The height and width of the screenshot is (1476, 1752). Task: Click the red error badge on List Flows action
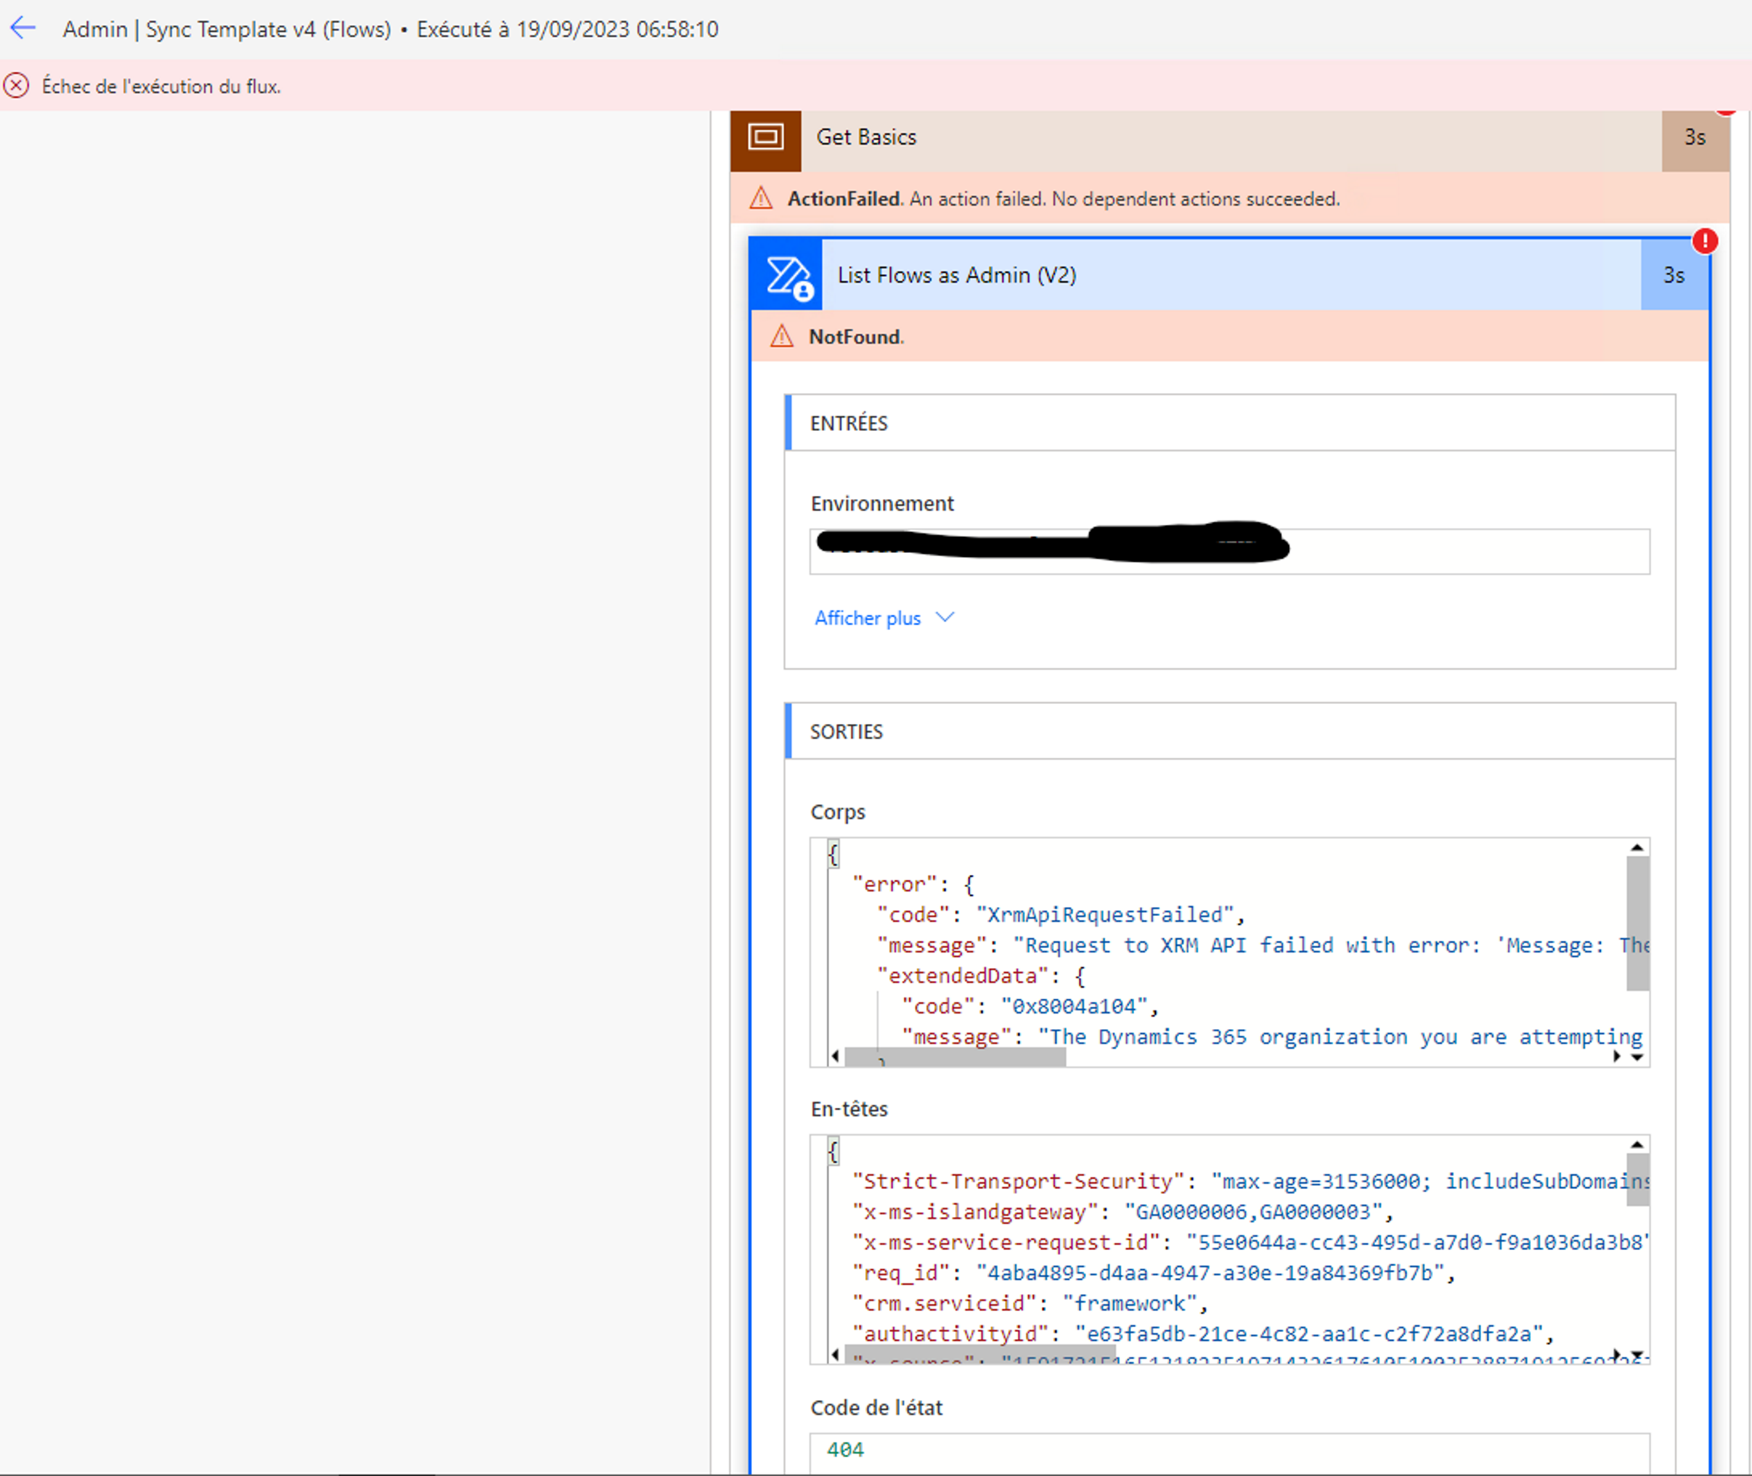coord(1706,241)
